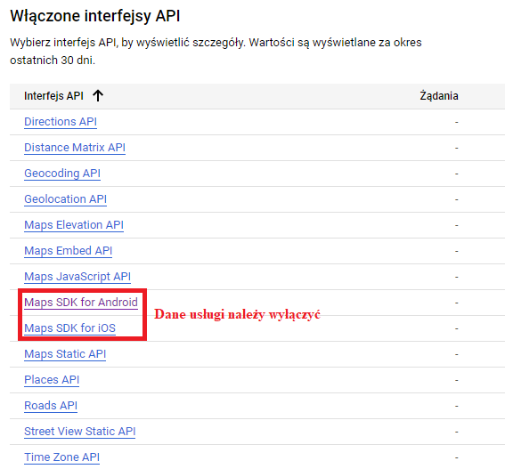Click the Włączone interfejsy API heading
Image resolution: width=505 pixels, height=469 pixels.
coord(95,16)
